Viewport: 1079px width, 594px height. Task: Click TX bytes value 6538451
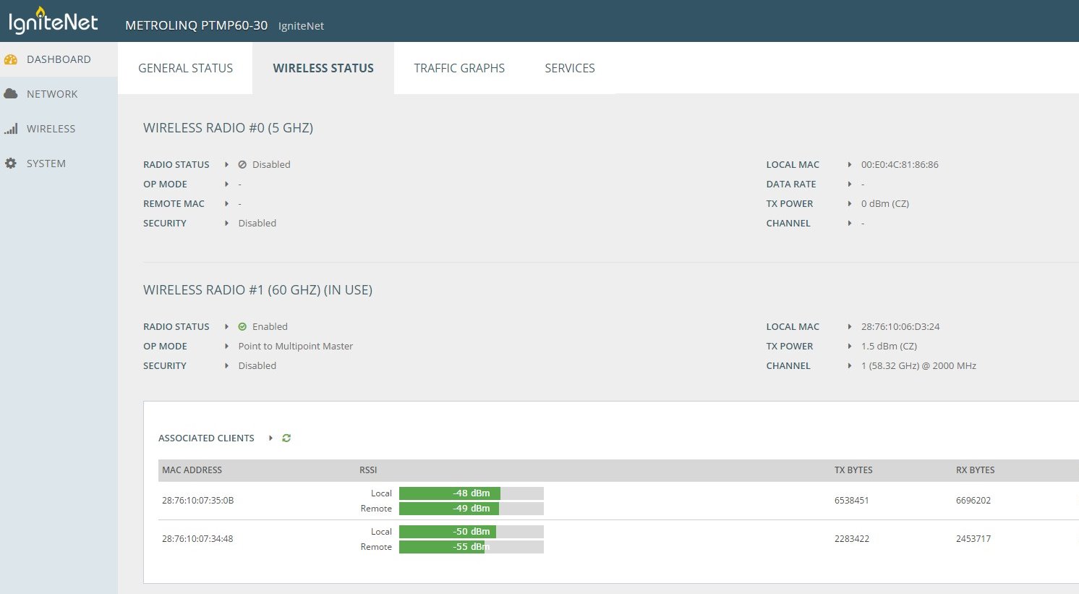click(852, 501)
